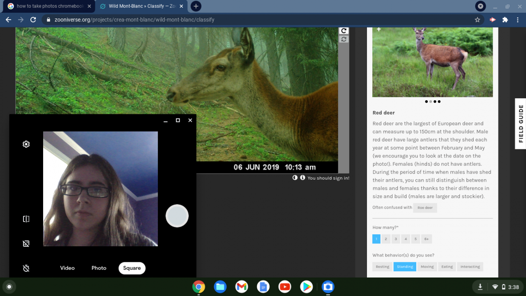Rotate the image with rotate icon
Screen dimensions: 526x296
coord(344,31)
